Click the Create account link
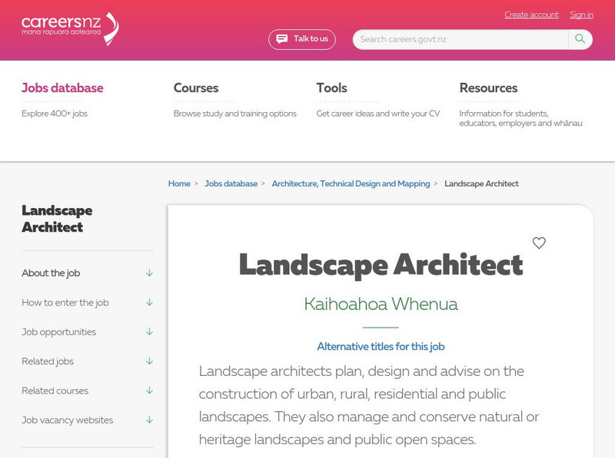615x458 pixels. (531, 15)
